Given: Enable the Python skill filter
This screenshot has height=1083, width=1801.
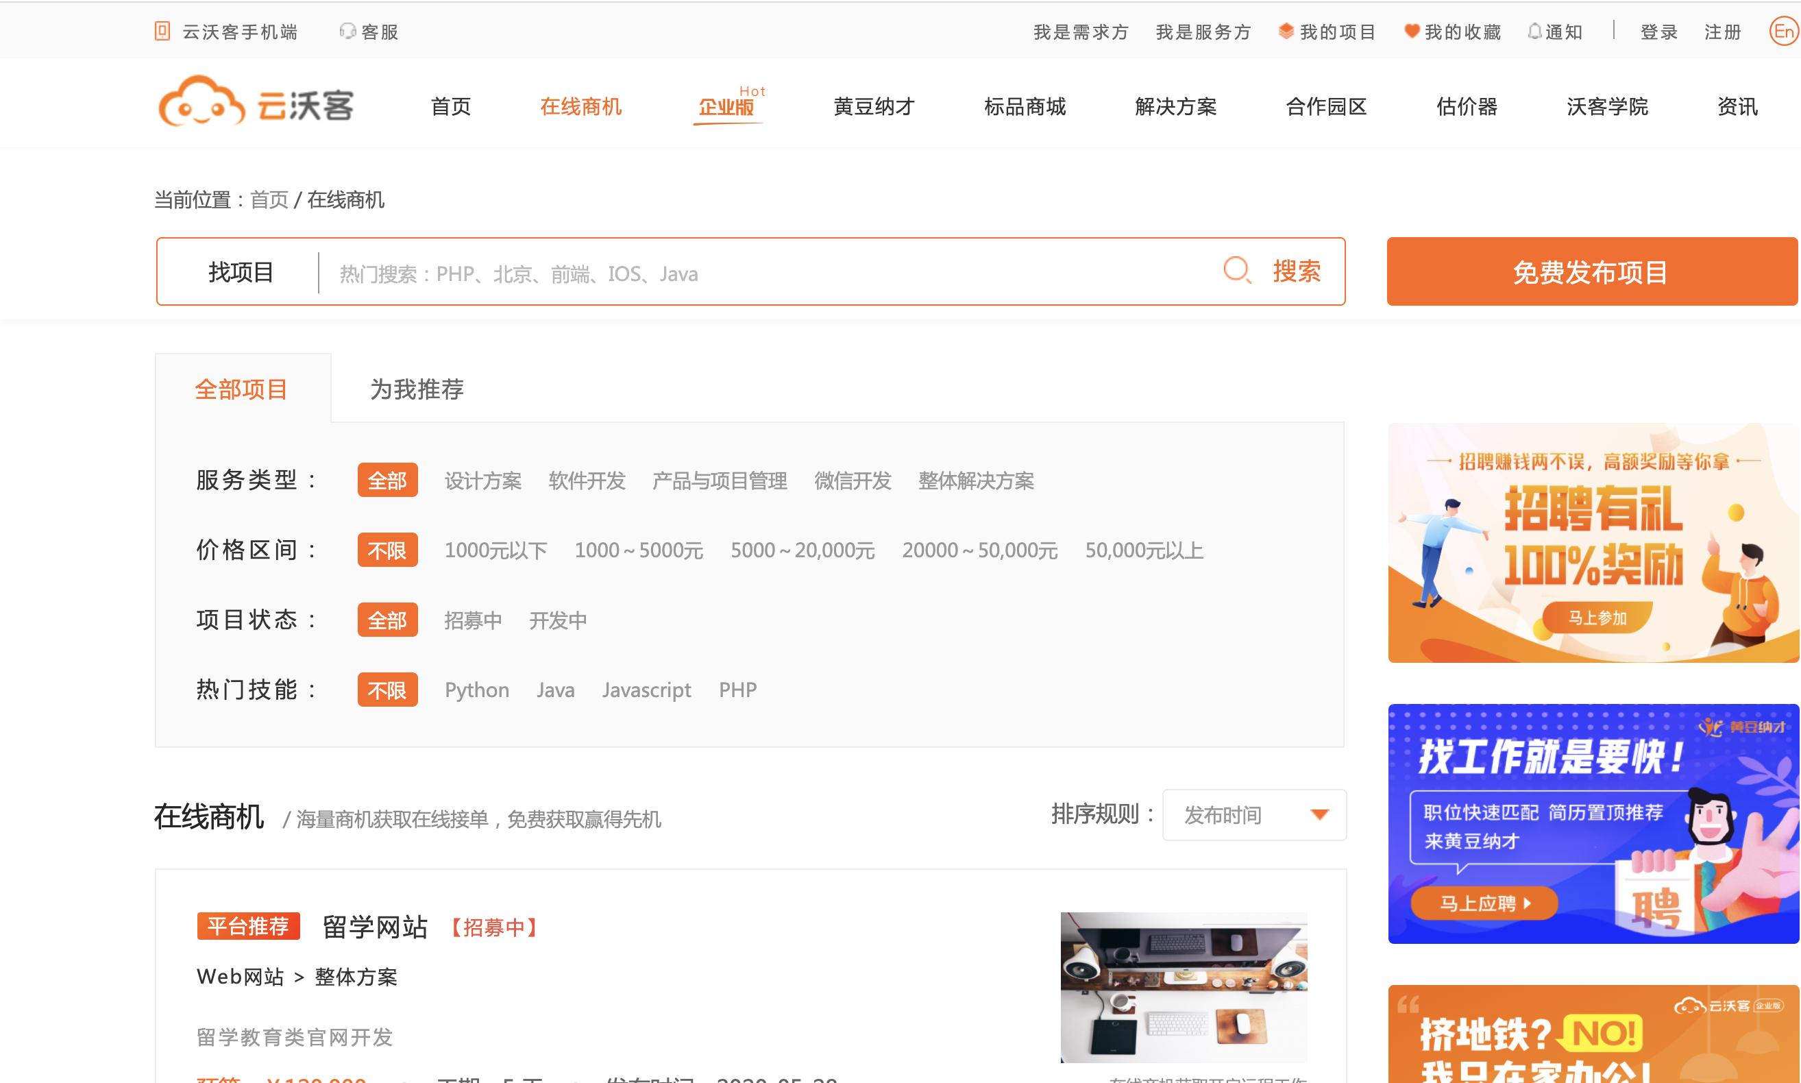Looking at the screenshot, I should tap(476, 689).
